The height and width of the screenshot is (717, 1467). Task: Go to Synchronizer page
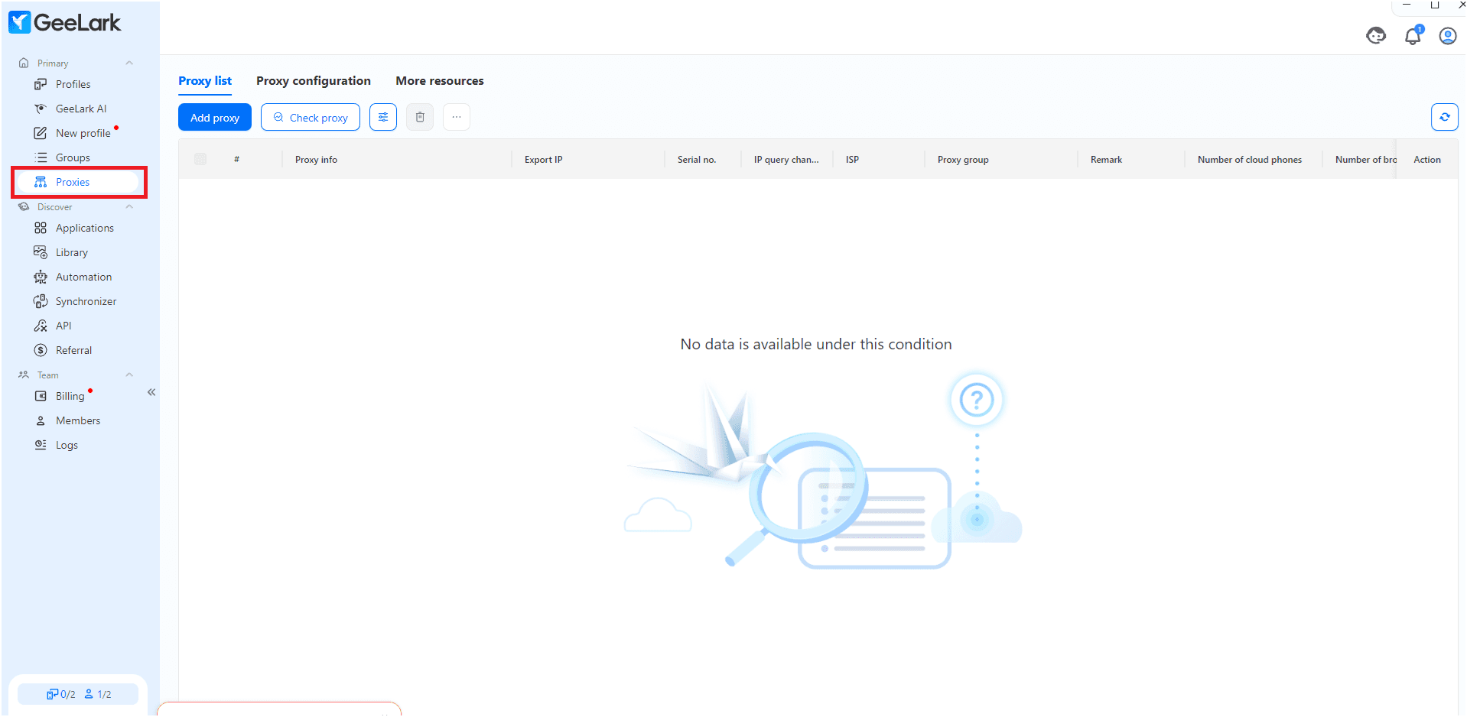86,301
